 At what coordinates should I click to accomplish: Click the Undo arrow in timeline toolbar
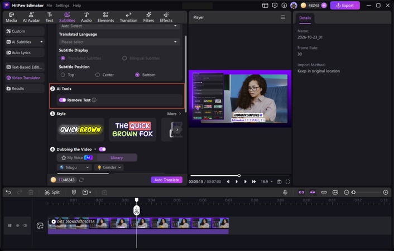(x=8, y=192)
